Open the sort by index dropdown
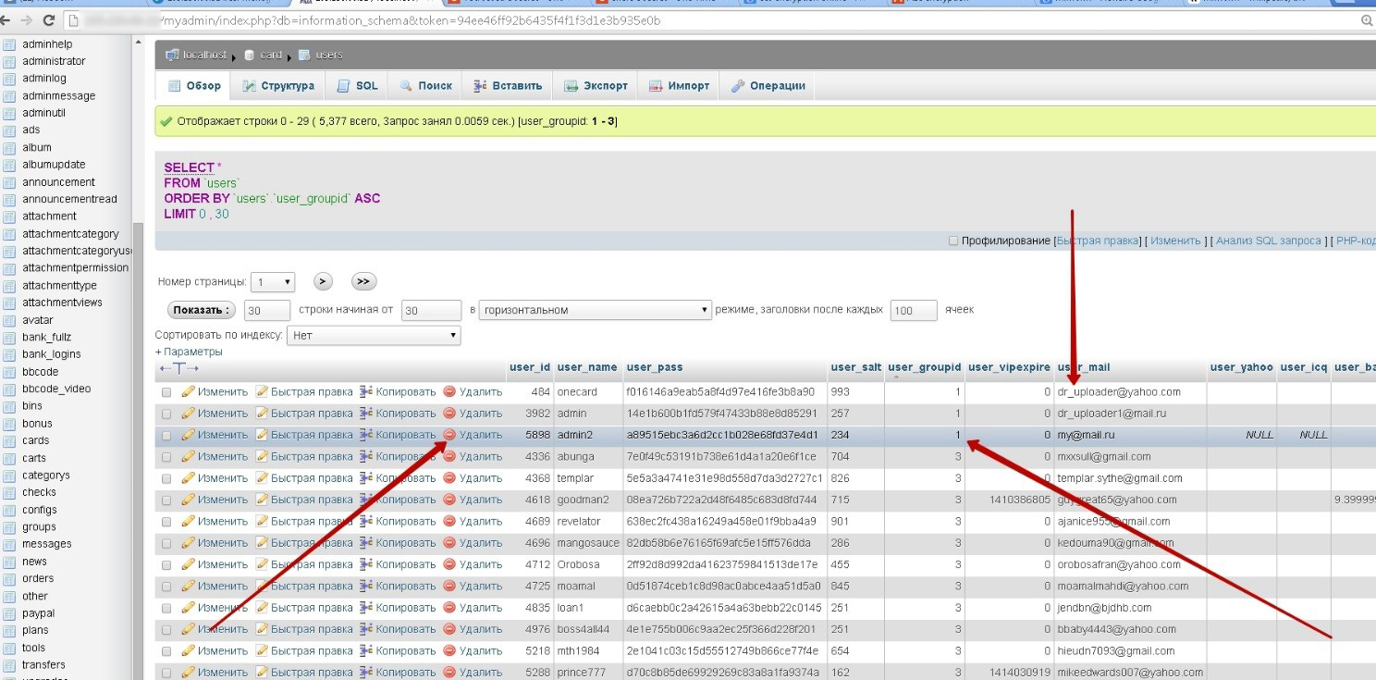The width and height of the screenshot is (1376, 680). [374, 336]
